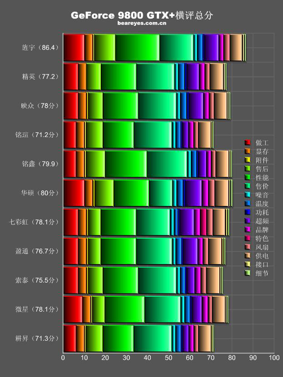Select the 噪音 legend label

[x=262, y=195]
